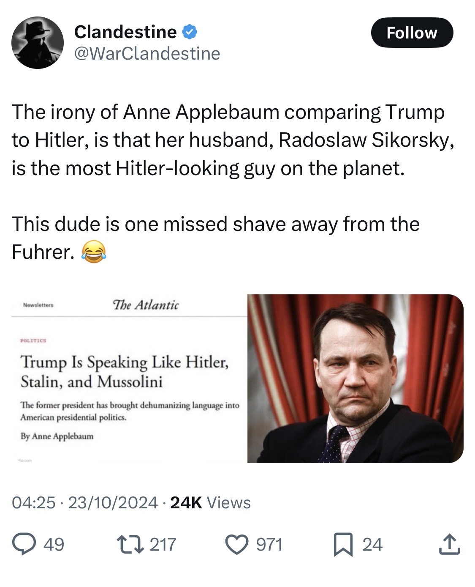Open the share menu via the upload arrow icon
The image size is (475, 587).
(449, 544)
